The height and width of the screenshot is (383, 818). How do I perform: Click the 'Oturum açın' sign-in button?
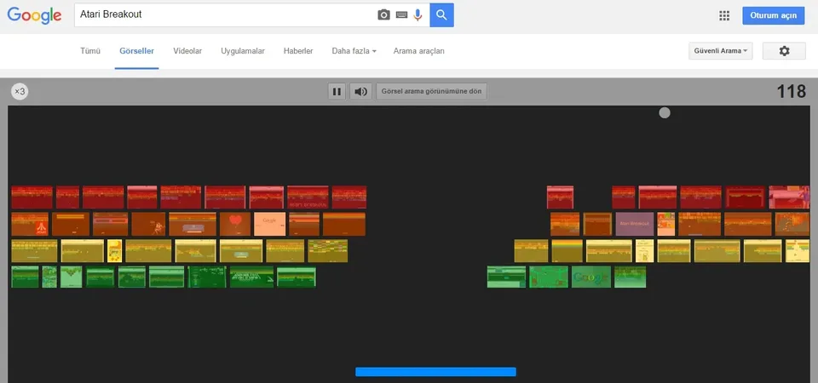774,15
